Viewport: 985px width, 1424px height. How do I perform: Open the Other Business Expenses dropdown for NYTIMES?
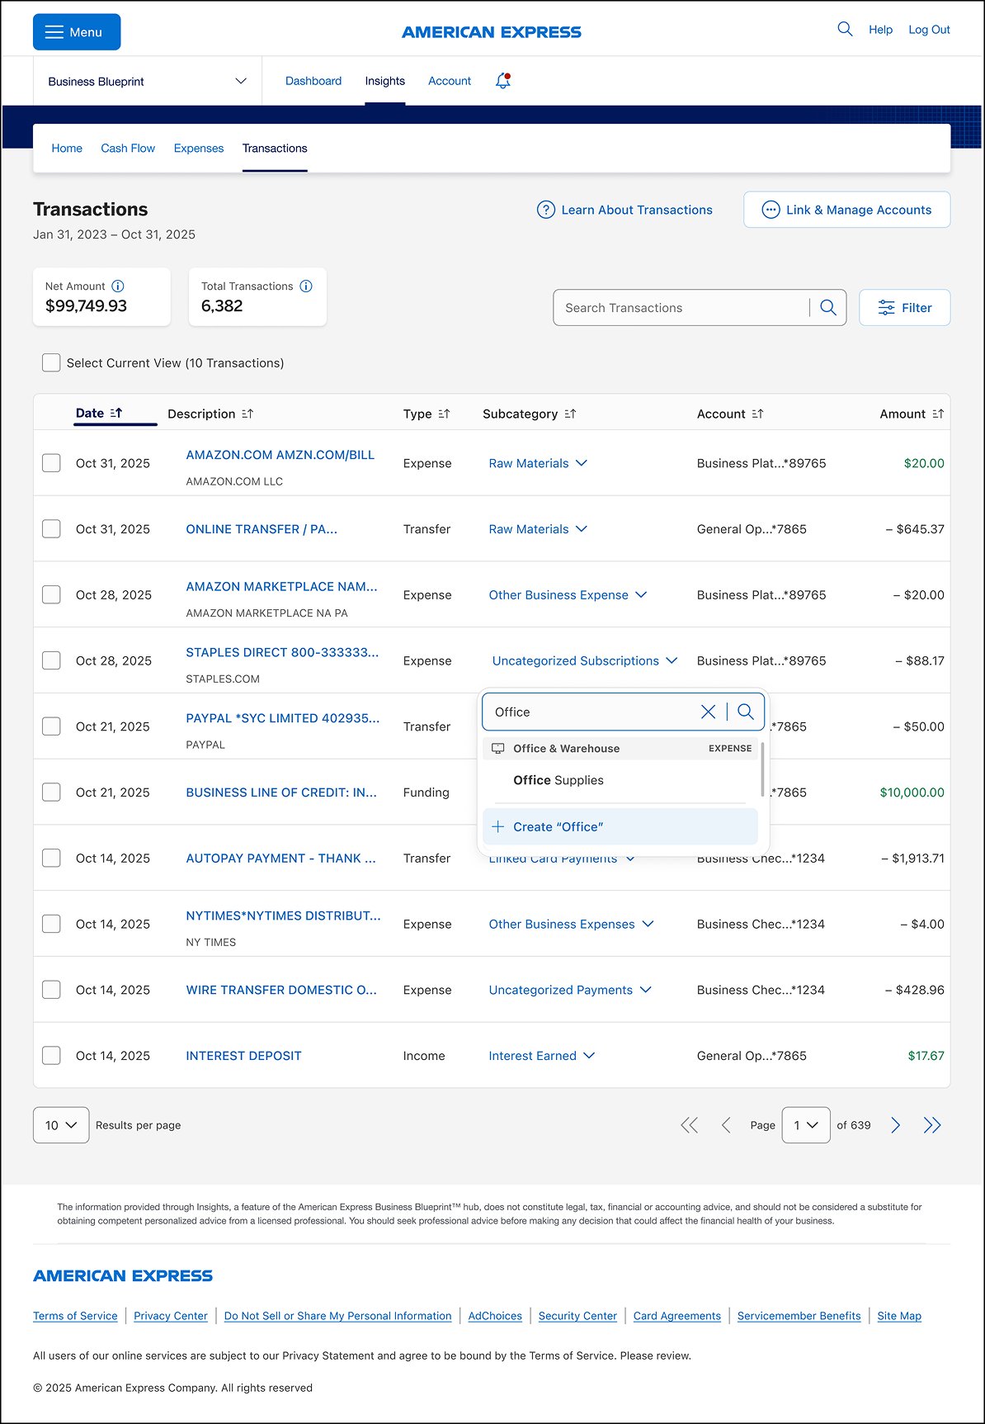coord(571,925)
